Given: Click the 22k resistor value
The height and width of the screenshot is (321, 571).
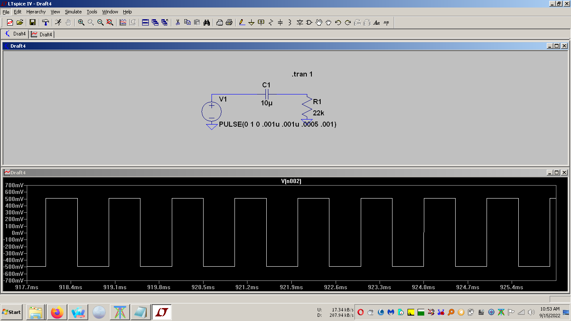Looking at the screenshot, I should tap(319, 113).
